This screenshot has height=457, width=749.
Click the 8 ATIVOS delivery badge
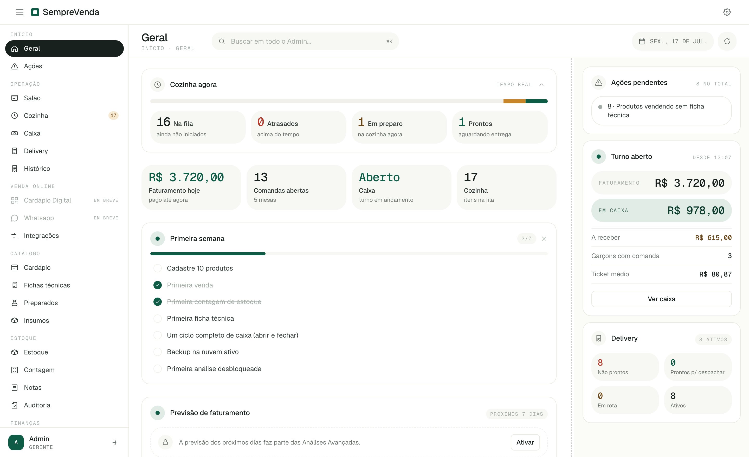coord(713,340)
